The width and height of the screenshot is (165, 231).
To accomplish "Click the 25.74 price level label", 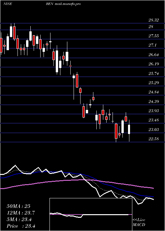I will 154,74.
